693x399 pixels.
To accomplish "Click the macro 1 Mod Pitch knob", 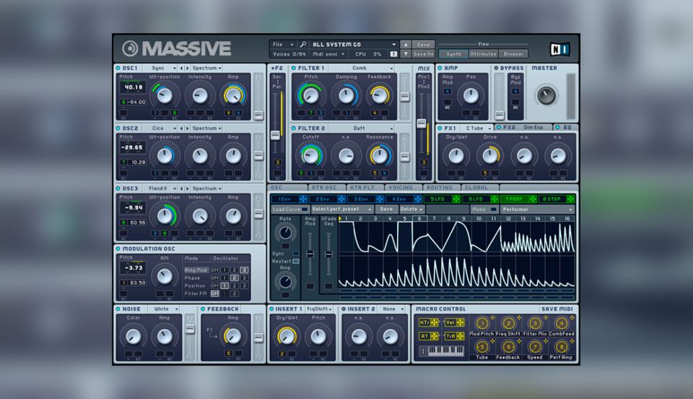I will pyautogui.click(x=482, y=323).
